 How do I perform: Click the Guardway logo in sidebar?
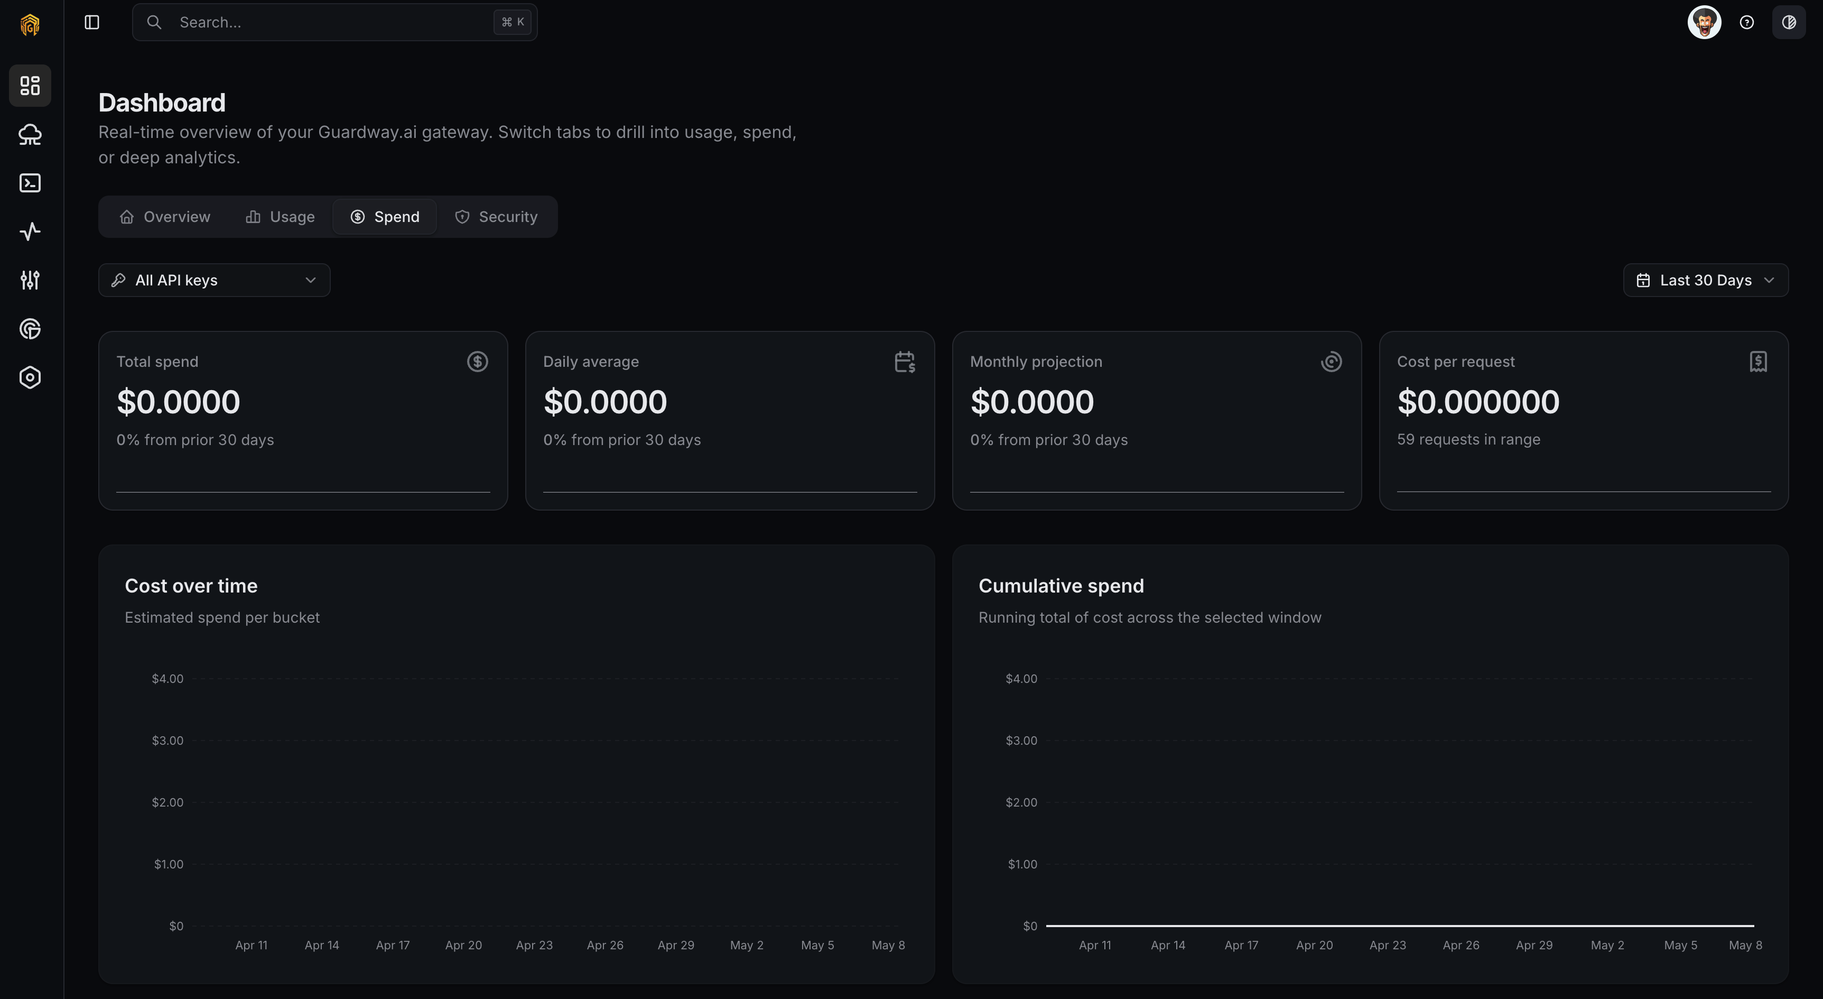point(30,25)
